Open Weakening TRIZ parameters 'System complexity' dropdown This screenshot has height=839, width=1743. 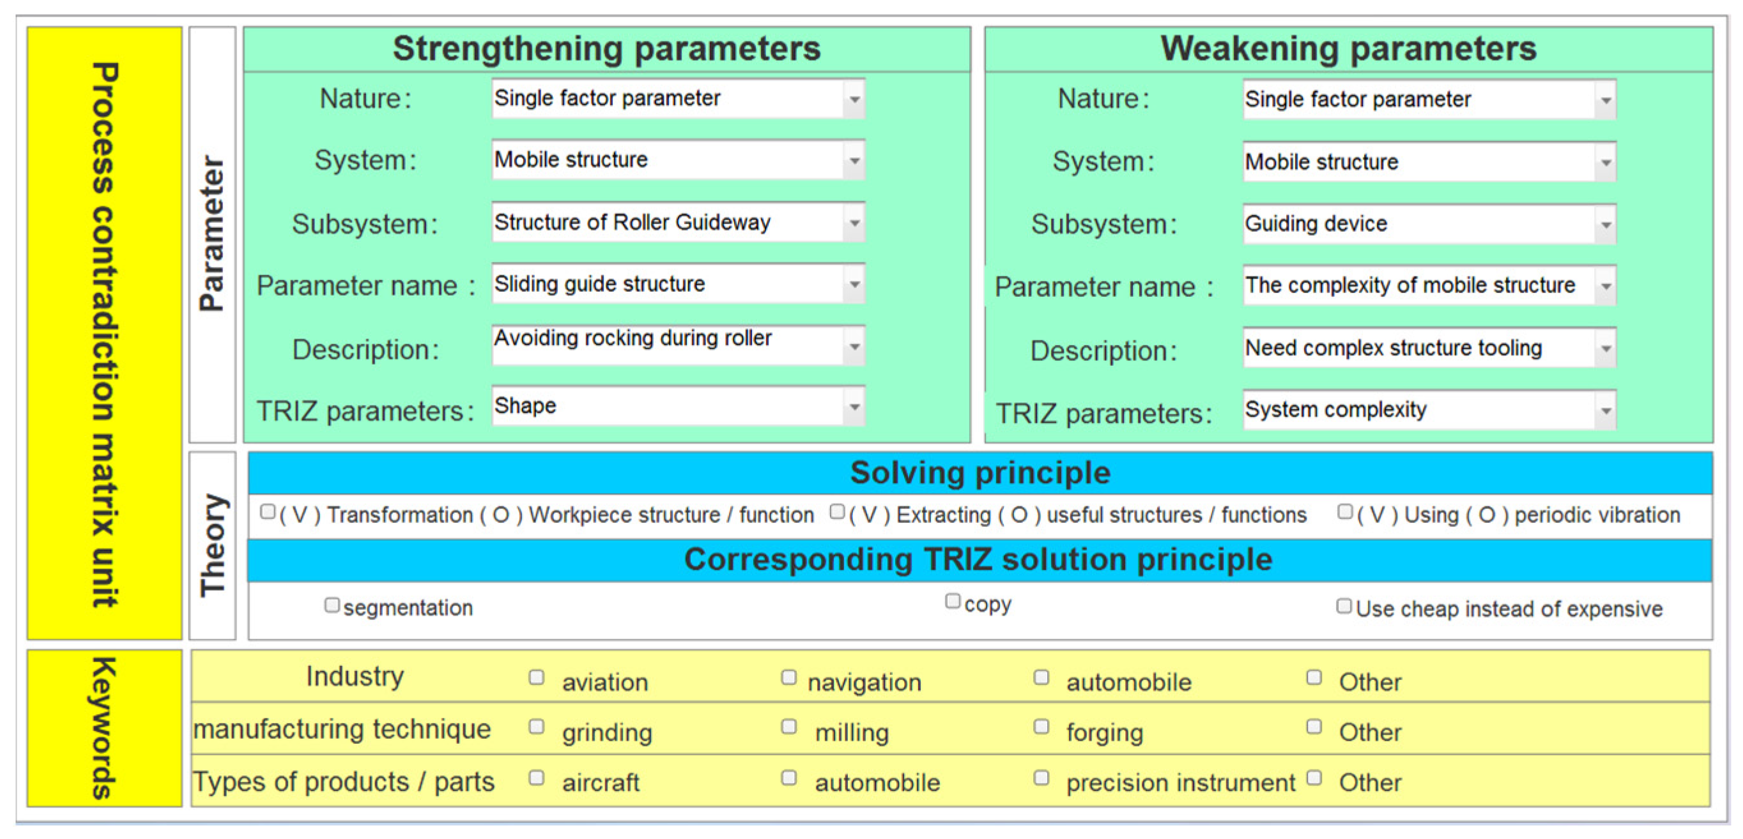(x=1606, y=411)
